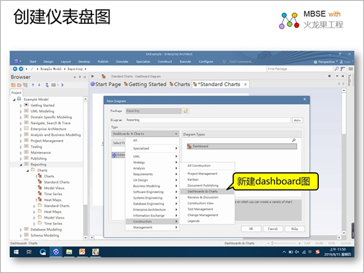The image size is (364, 273).
Task: Click the Dashboard diagram type icon
Action: click(x=190, y=146)
